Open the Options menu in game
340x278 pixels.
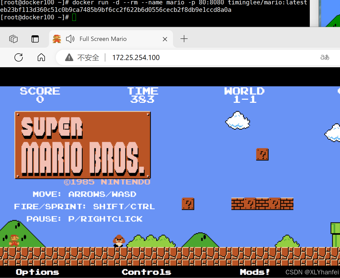point(37,272)
